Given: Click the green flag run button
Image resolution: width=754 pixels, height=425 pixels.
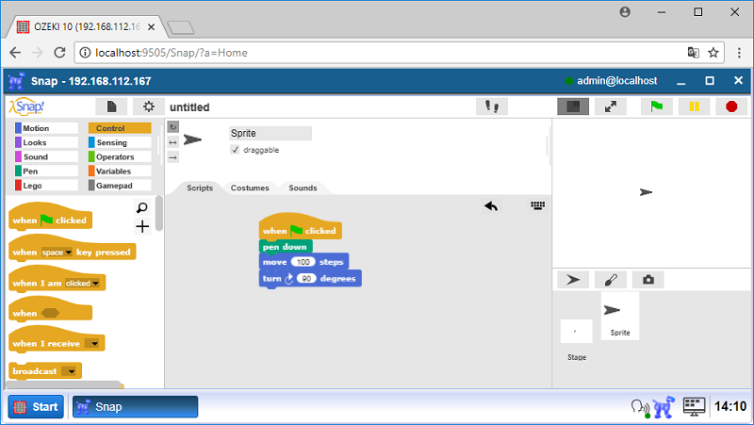Looking at the screenshot, I should coord(656,106).
